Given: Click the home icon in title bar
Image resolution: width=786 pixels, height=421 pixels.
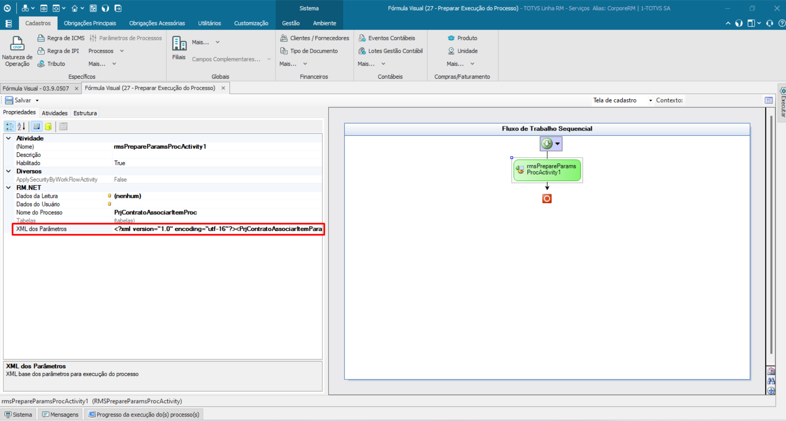Looking at the screenshot, I should point(75,8).
